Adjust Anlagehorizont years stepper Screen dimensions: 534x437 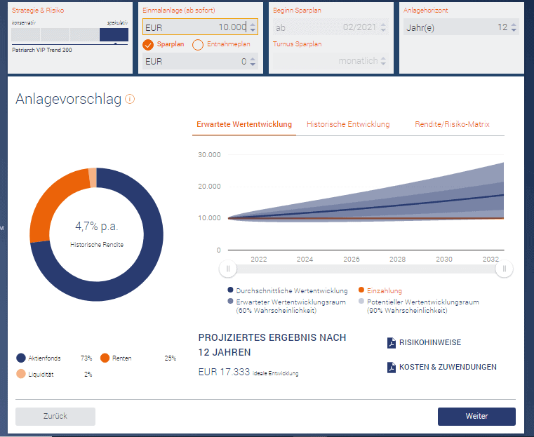tap(514, 27)
